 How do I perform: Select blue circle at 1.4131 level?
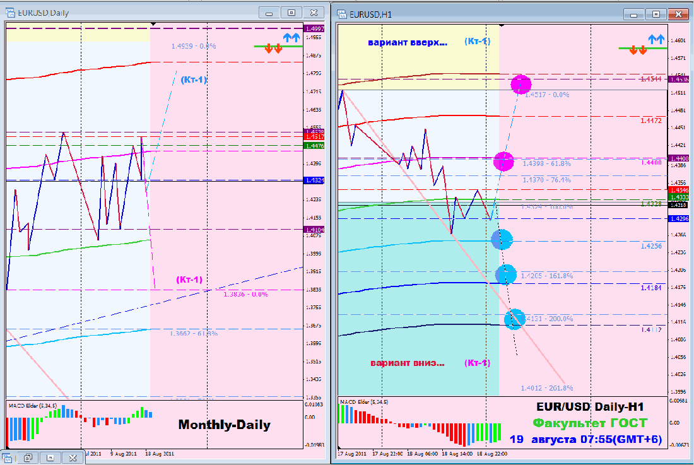click(514, 319)
